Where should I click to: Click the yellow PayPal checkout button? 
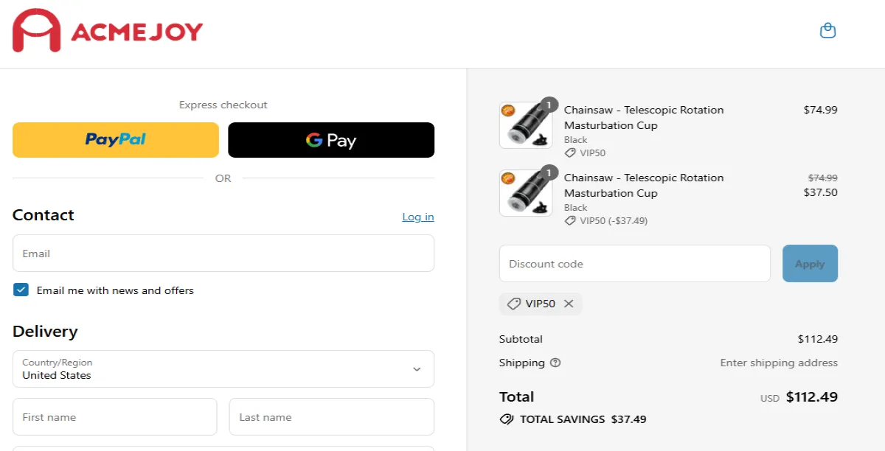(115, 139)
